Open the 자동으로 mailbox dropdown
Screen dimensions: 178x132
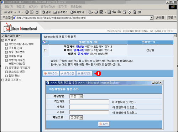coord(76,117)
